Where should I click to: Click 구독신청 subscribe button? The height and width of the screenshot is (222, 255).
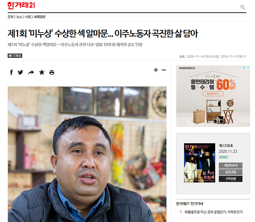point(231,179)
